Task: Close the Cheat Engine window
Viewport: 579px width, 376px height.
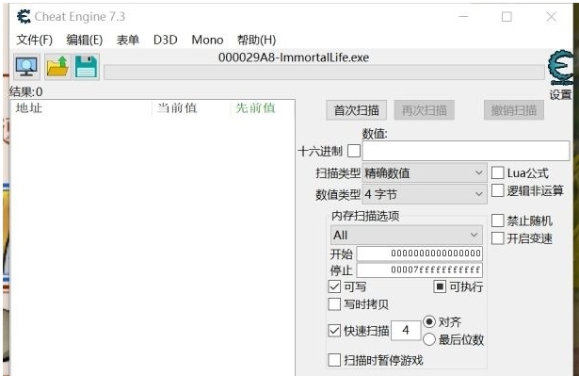Action: pos(552,17)
